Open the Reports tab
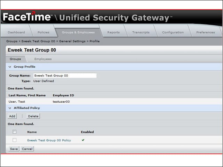 point(113,32)
